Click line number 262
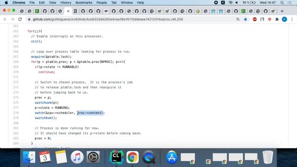 coord(16,31)
